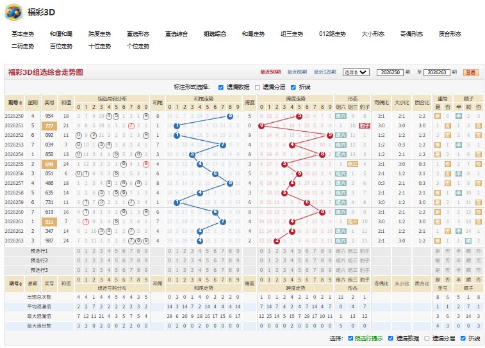485x348 pixels.
Task: Click blue ball 8 in row 2026250
Action: [x=230, y=116]
